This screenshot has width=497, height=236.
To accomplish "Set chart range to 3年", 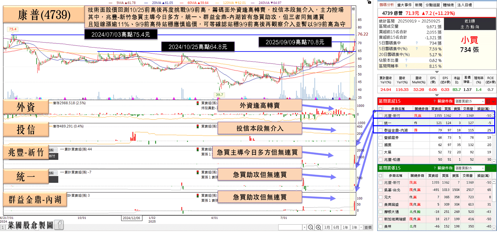I will [355, 227].
